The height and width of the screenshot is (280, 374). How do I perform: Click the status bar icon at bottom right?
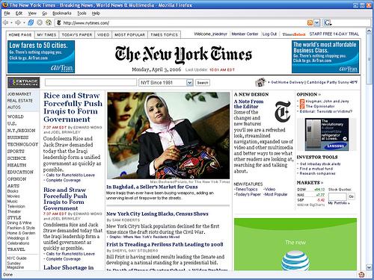(x=361, y=275)
